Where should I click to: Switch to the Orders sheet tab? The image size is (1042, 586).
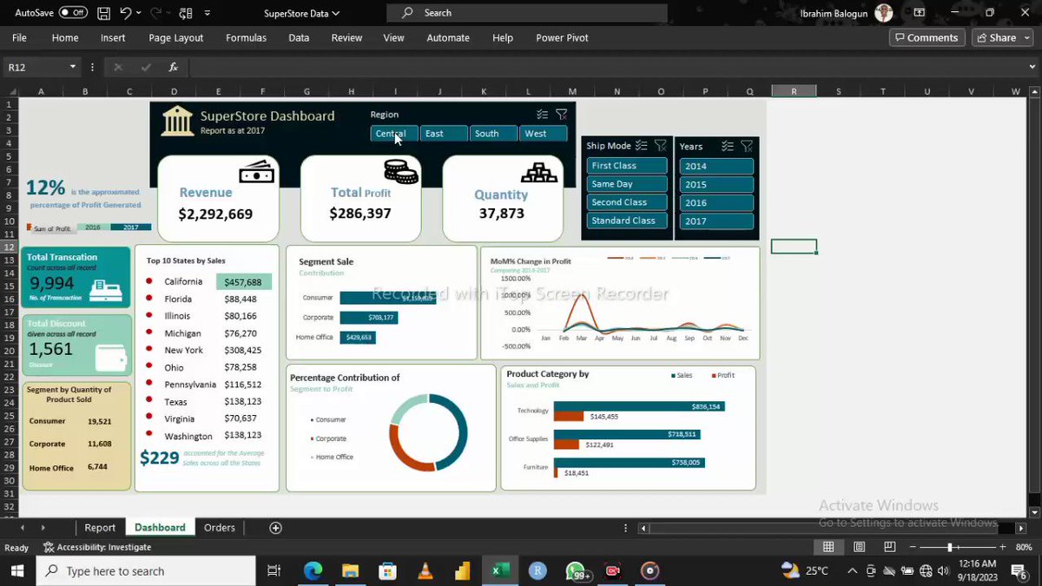(x=220, y=528)
